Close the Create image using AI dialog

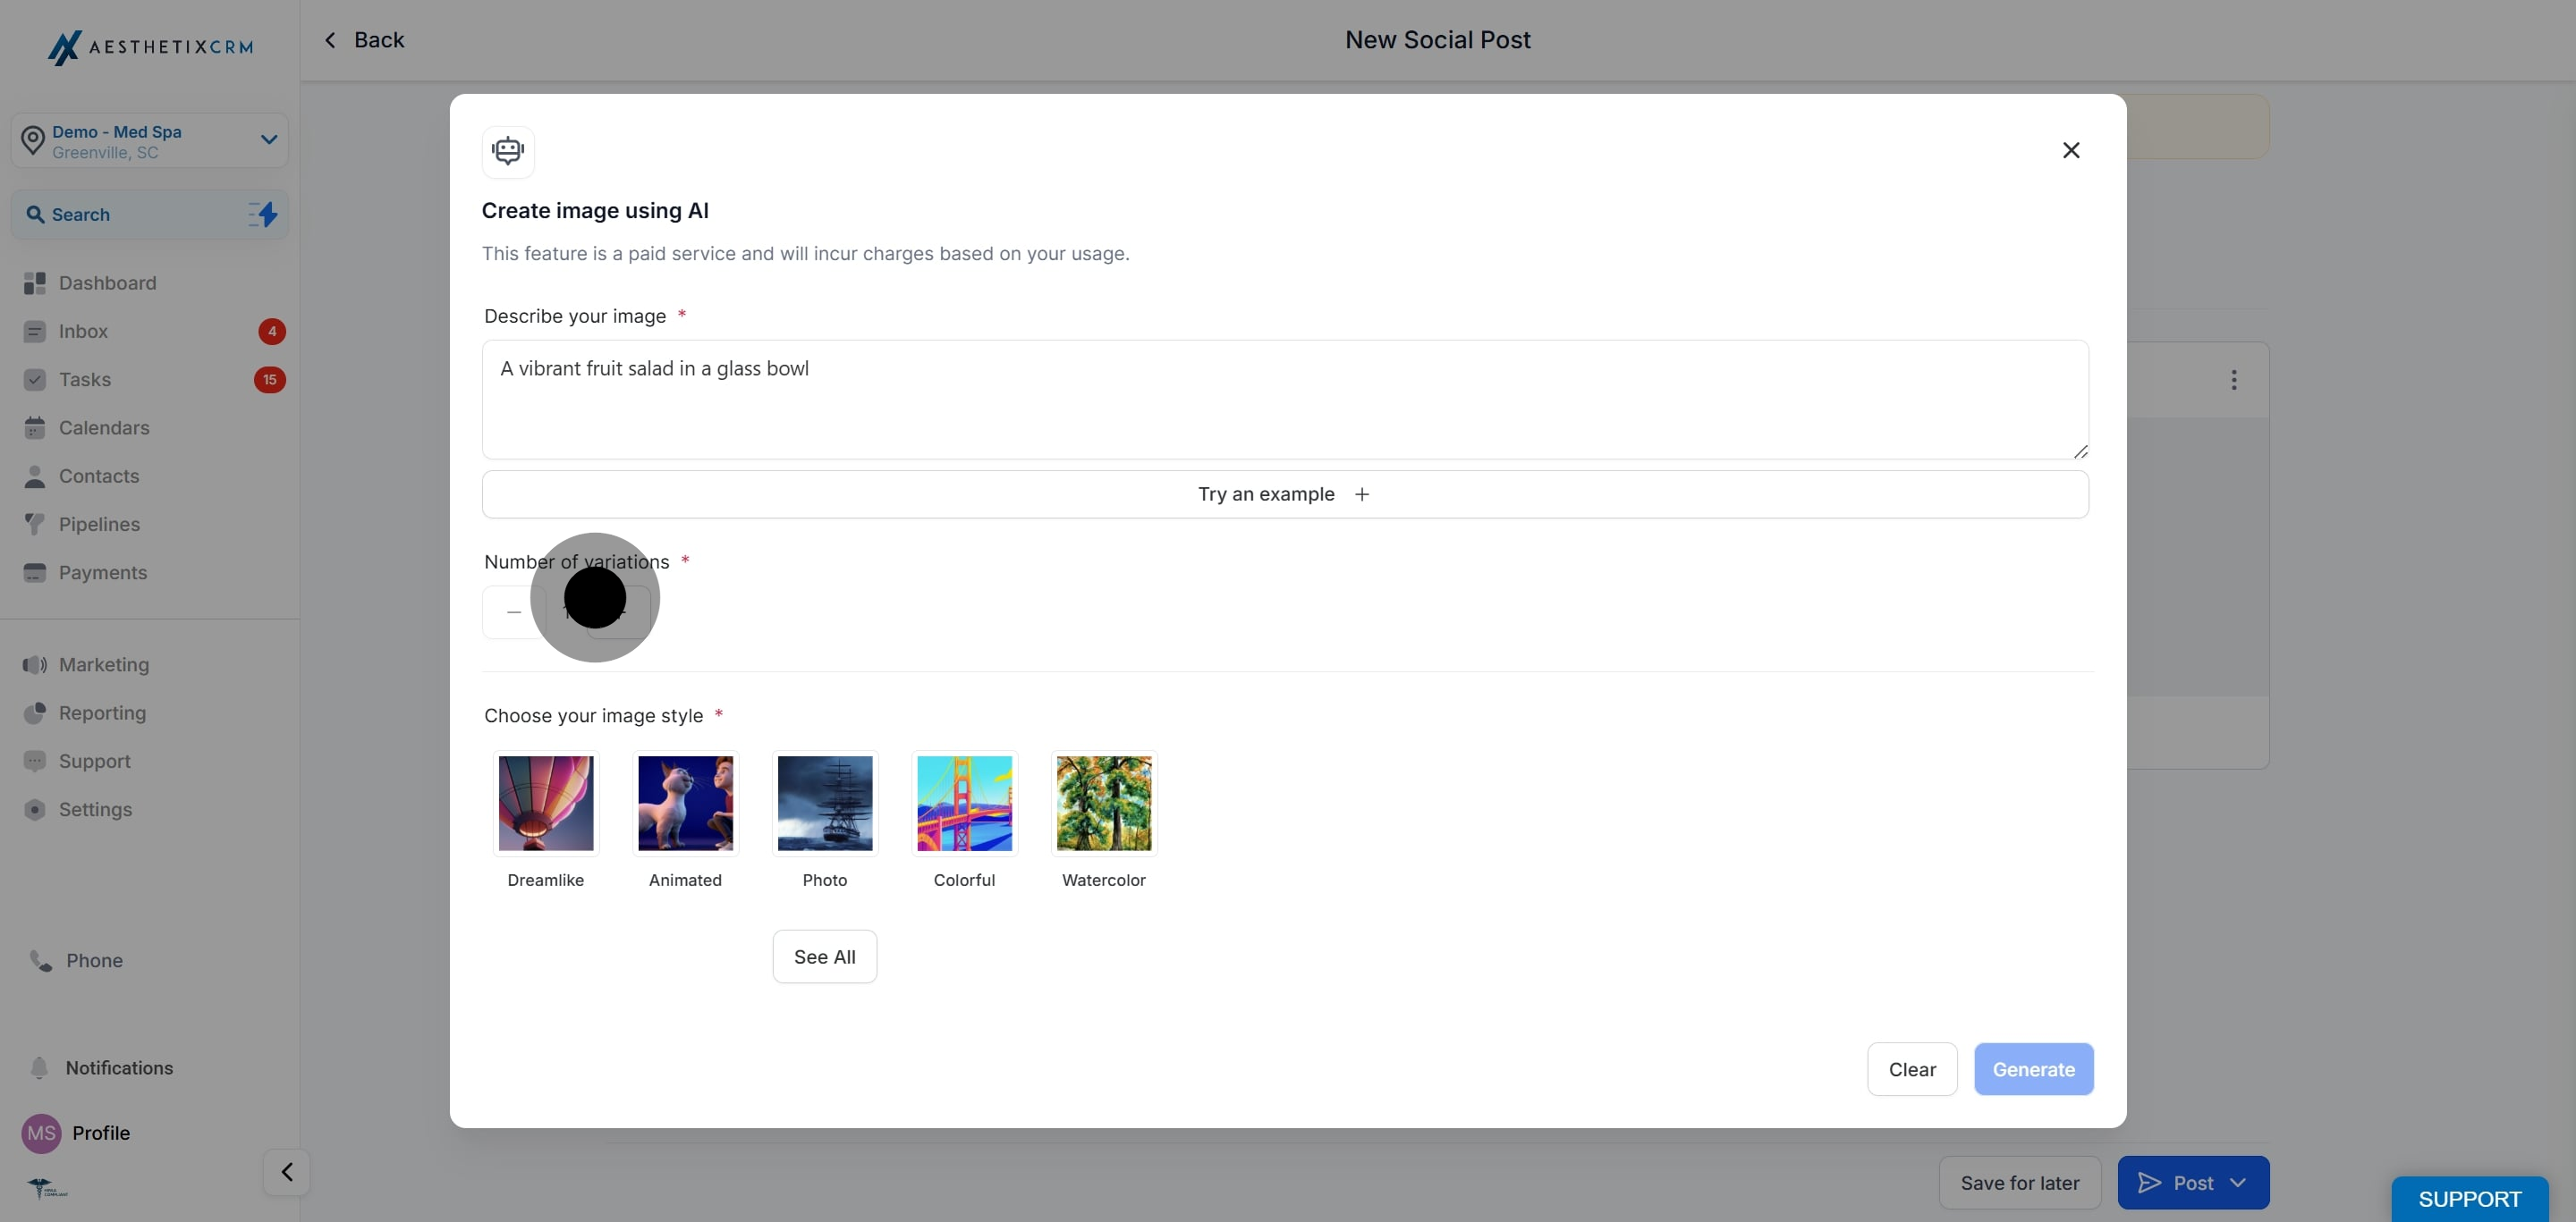tap(2071, 150)
